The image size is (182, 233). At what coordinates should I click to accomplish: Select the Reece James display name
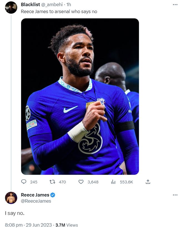pyautogui.click(x=35, y=195)
